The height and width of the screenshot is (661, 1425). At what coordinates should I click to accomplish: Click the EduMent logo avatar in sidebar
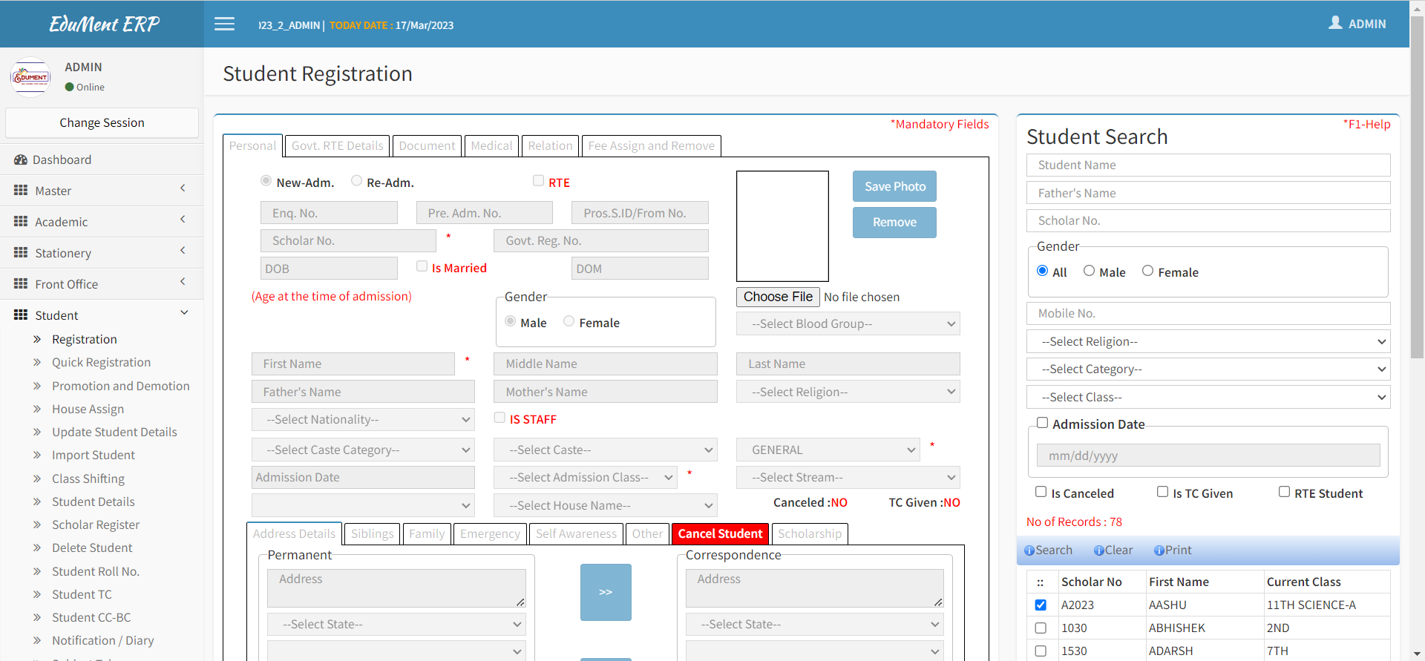(x=30, y=77)
